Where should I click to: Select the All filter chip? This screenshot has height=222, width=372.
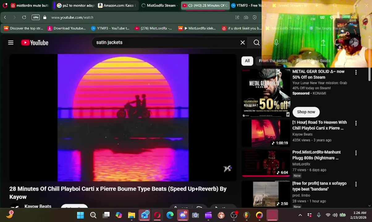coord(247,61)
